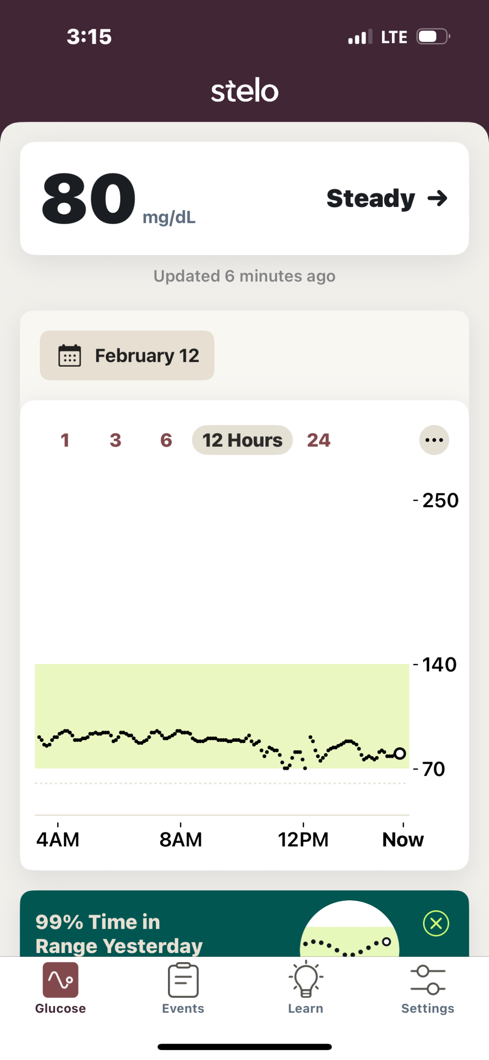This screenshot has width=489, height=1060.
Task: Dismiss the Time in Range Yesterday card
Action: coord(436,923)
